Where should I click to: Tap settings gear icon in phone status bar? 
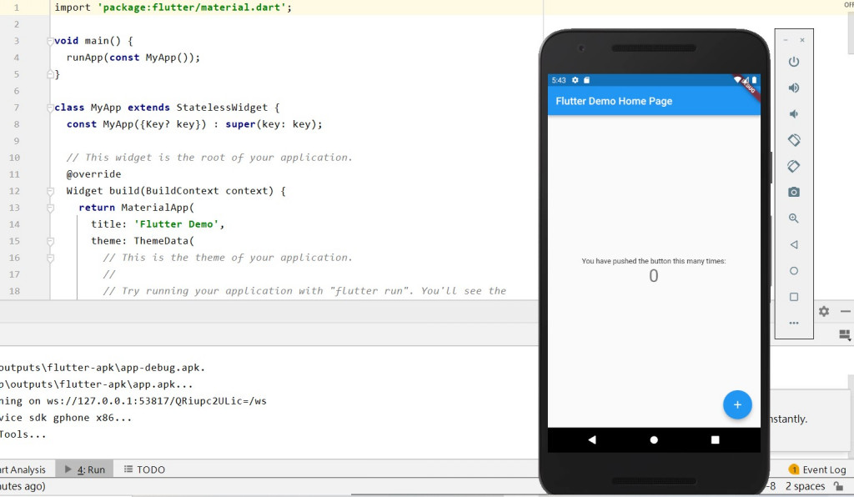tap(575, 80)
